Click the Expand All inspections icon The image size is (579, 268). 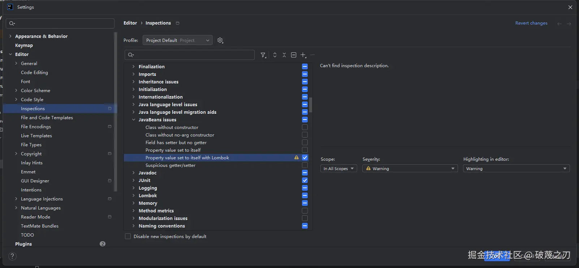pyautogui.click(x=275, y=55)
